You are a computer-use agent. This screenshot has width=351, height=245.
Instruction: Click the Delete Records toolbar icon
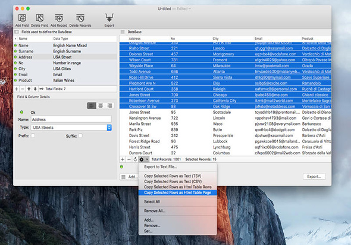[80, 18]
